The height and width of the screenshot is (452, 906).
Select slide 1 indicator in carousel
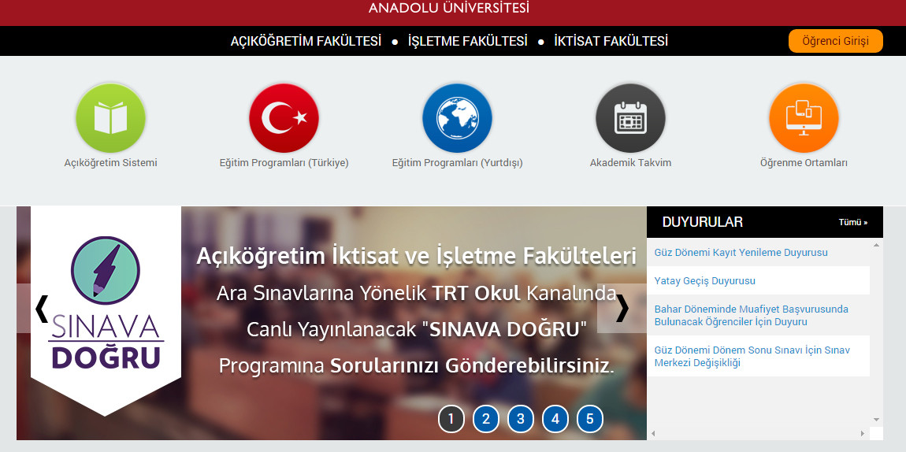point(451,419)
